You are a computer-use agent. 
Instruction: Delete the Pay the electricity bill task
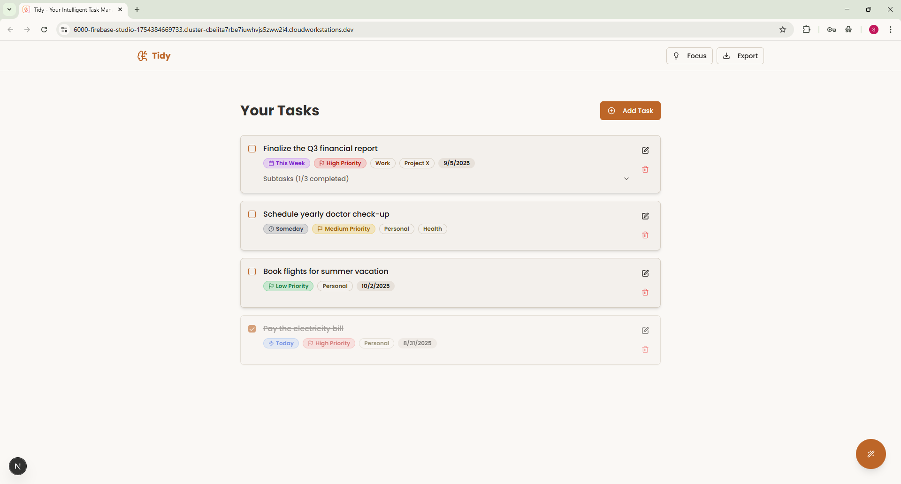click(x=645, y=349)
